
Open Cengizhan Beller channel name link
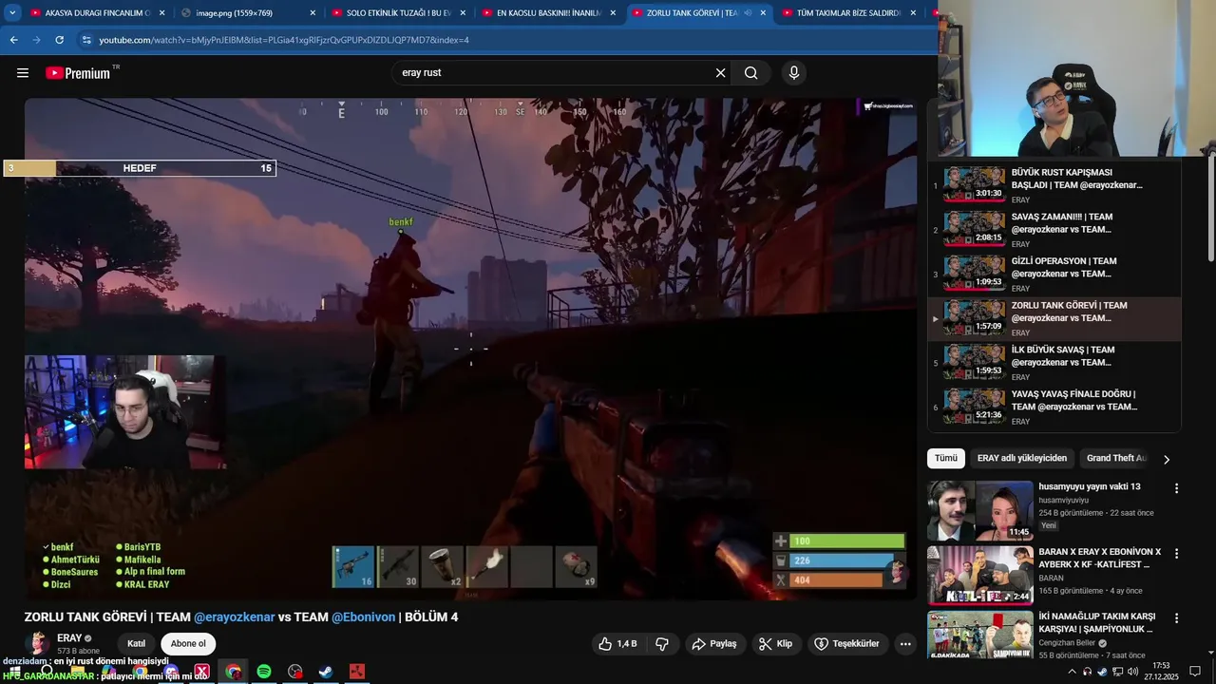pos(1067,643)
